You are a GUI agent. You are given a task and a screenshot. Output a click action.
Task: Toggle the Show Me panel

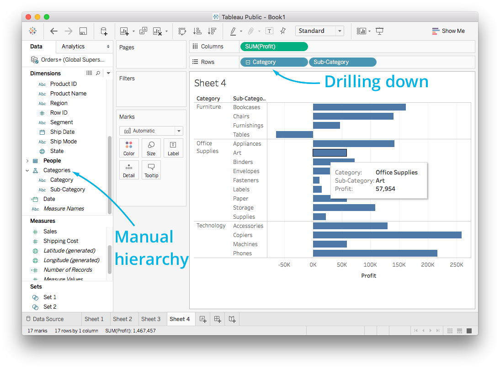(448, 31)
